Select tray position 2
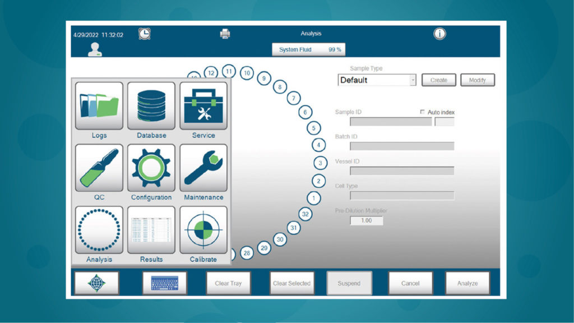This screenshot has height=323, width=574. click(x=318, y=181)
